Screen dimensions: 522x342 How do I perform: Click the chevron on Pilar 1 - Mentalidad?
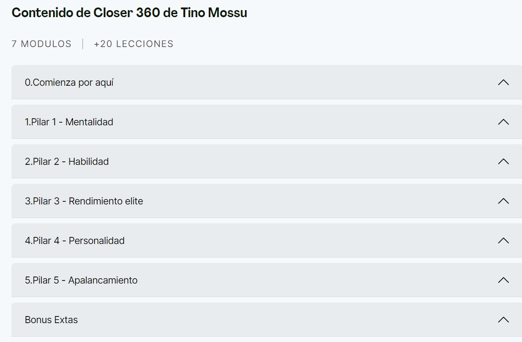pos(503,122)
